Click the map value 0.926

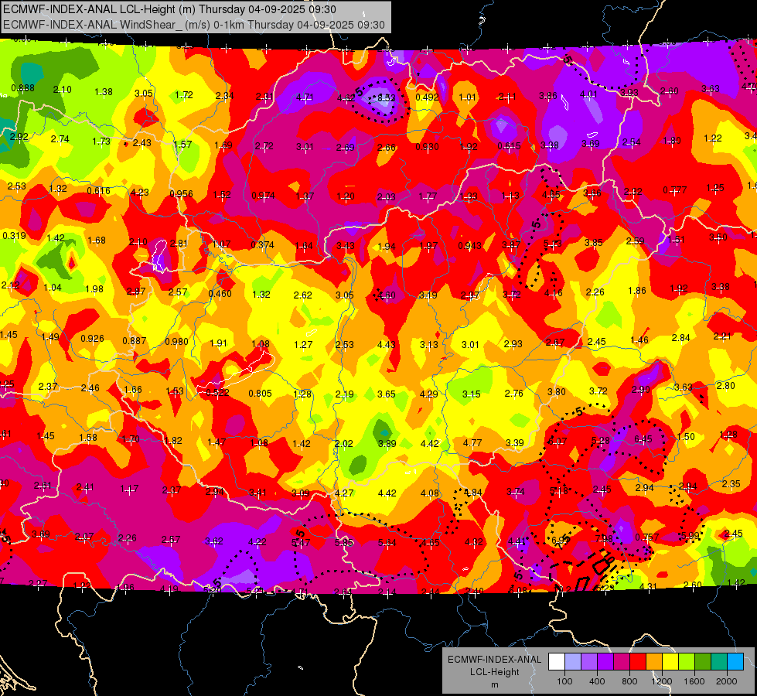92,339
